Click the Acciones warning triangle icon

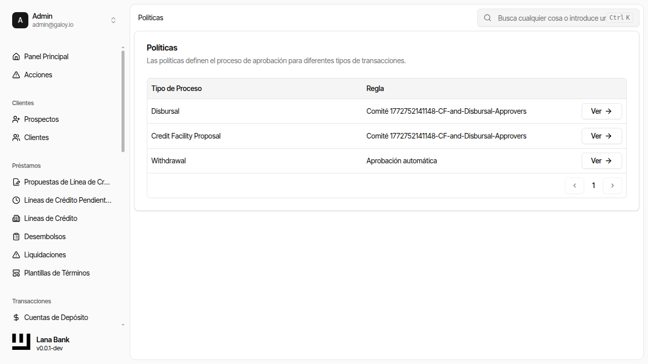pyautogui.click(x=16, y=75)
